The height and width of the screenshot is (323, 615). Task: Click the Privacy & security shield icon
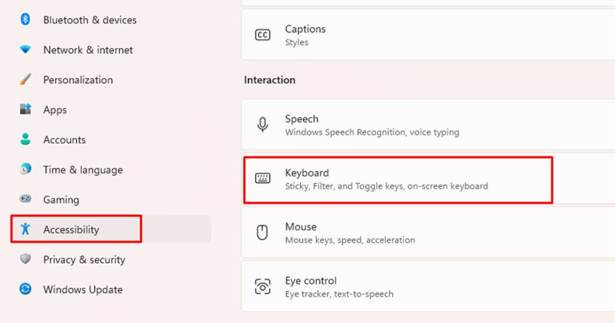(x=25, y=259)
